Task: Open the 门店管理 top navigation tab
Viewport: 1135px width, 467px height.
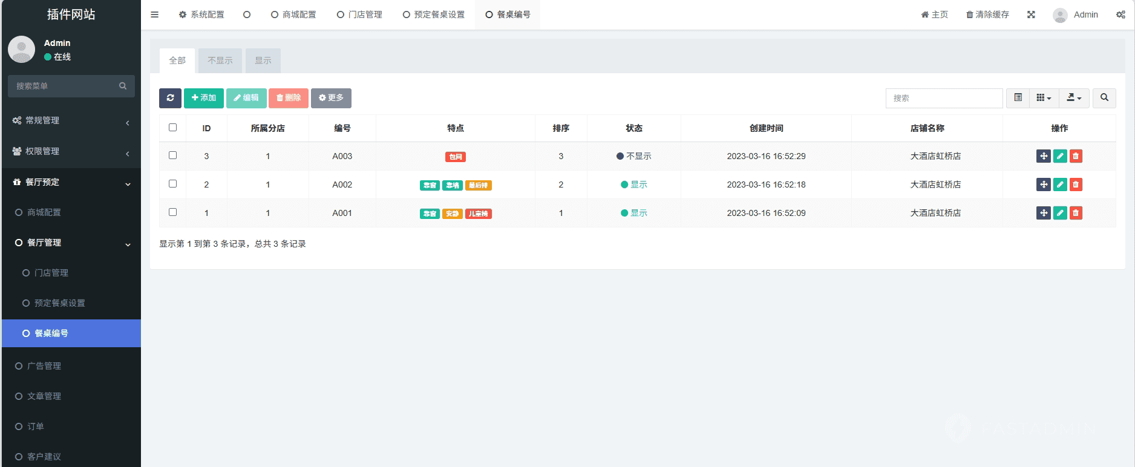Action: 360,15
